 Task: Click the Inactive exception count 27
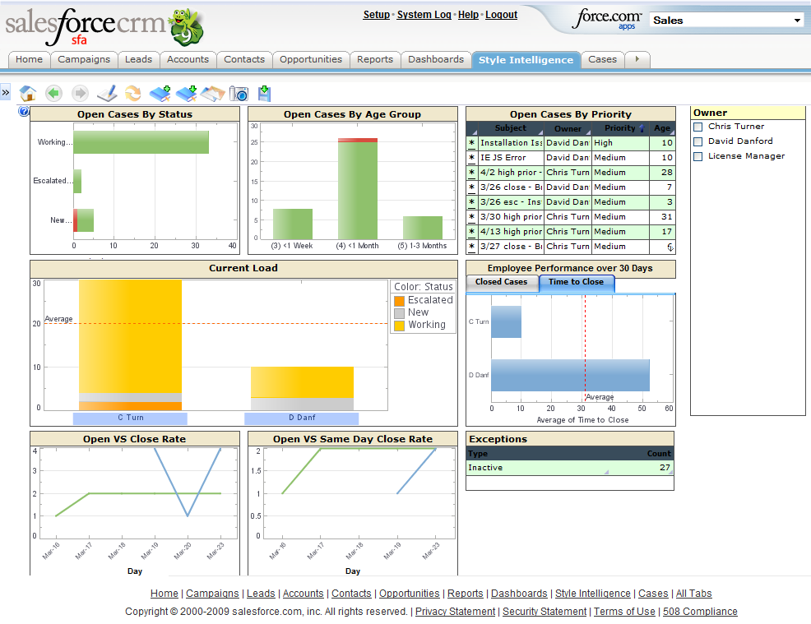665,468
